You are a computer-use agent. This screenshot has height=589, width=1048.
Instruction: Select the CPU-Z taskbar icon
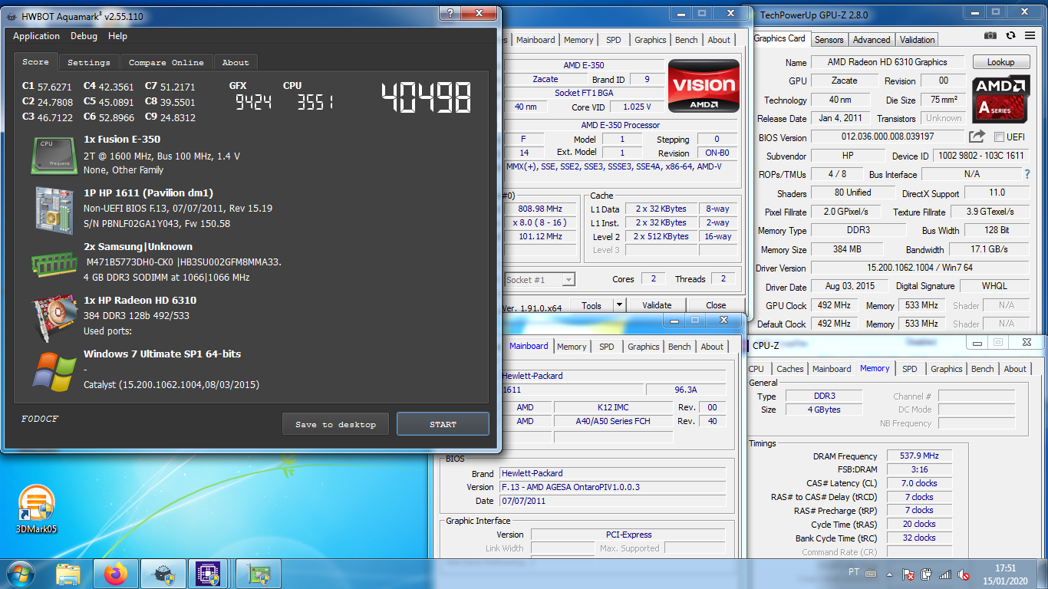(x=208, y=574)
